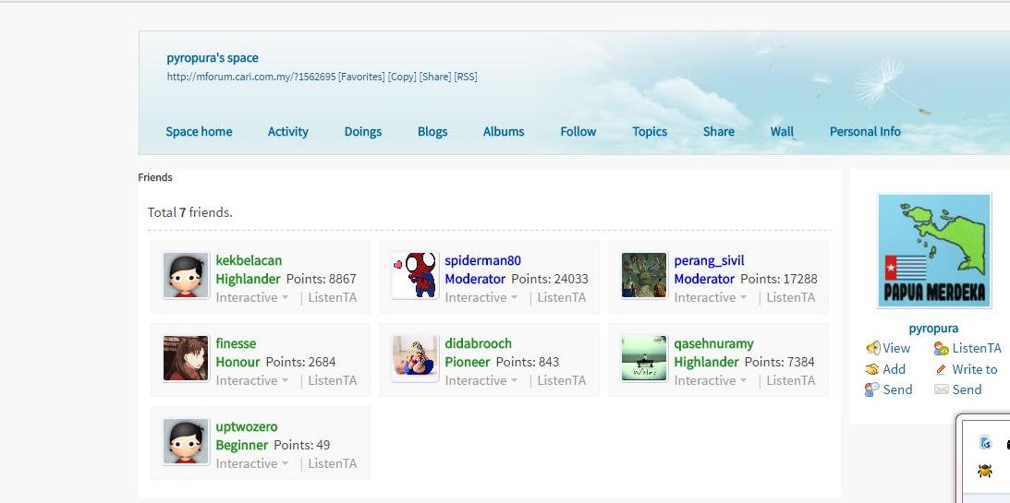Click ListenTA for qasehnuramy

(791, 380)
